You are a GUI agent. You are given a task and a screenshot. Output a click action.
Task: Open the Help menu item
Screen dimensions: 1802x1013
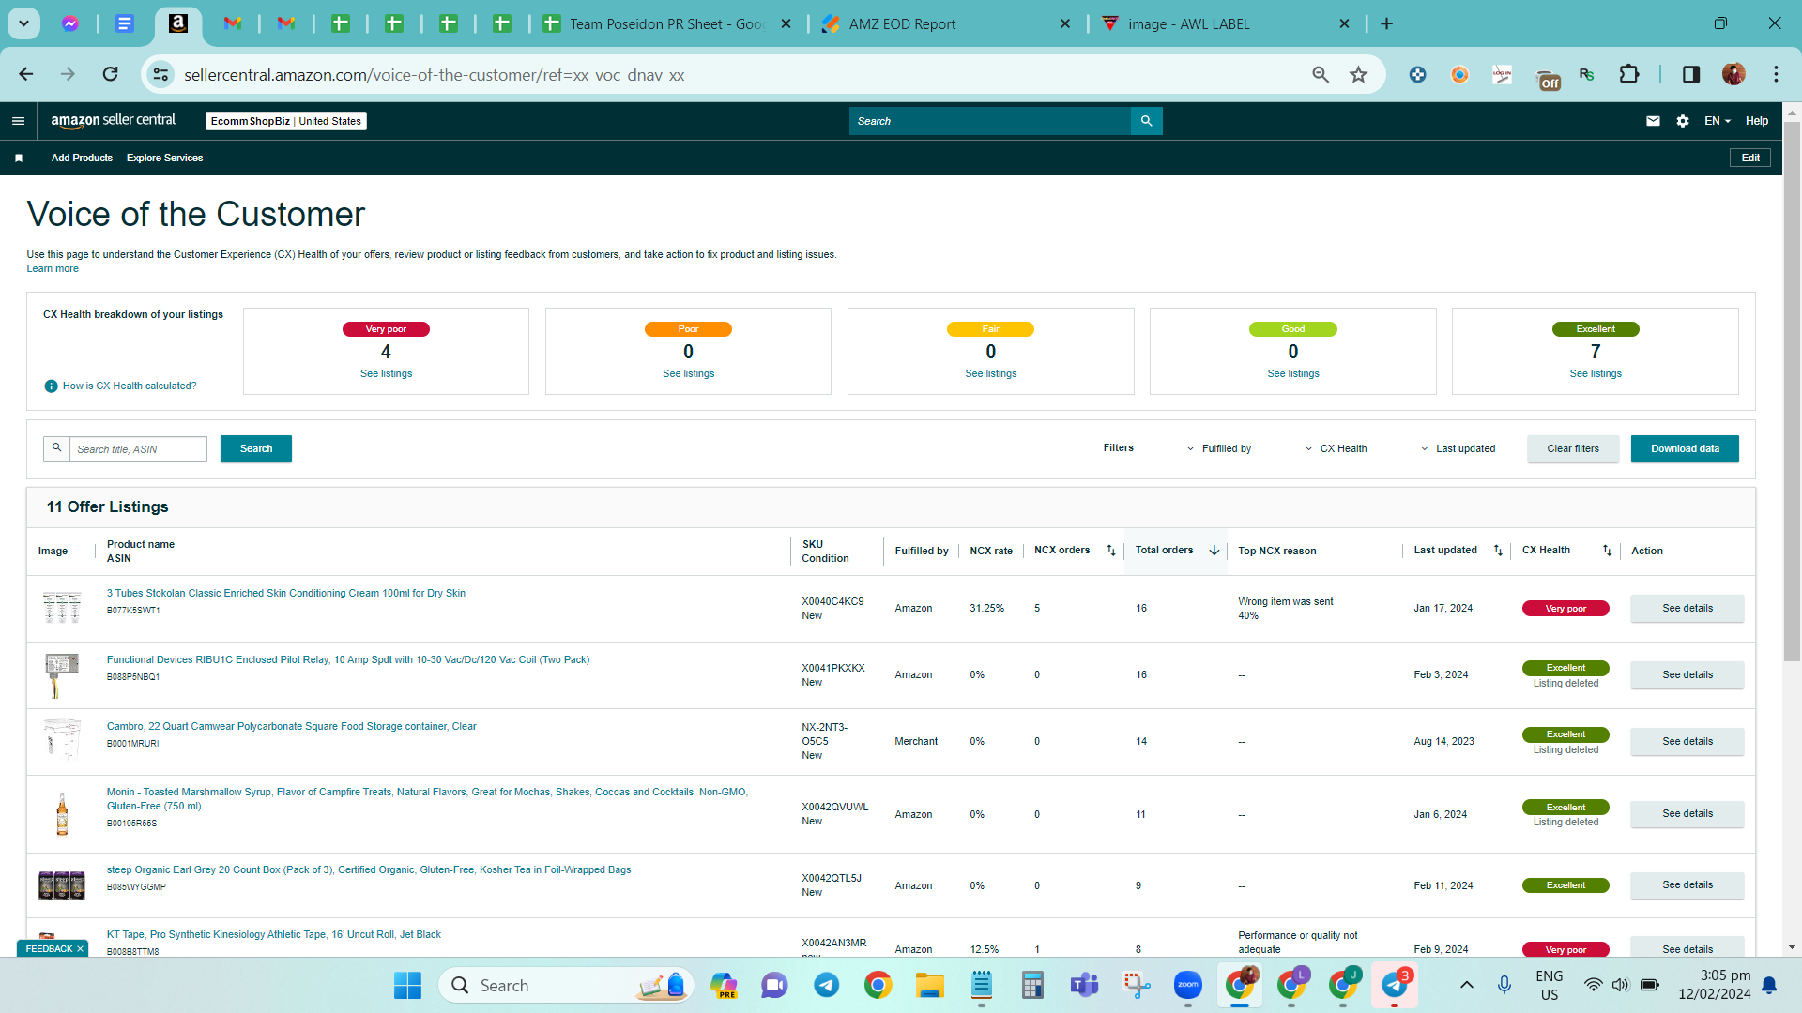point(1757,121)
